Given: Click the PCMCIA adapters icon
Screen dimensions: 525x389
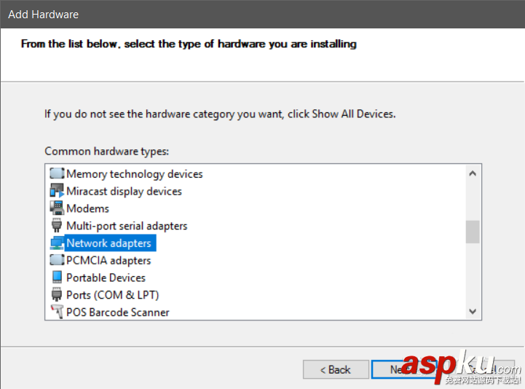Looking at the screenshot, I should 57,260.
